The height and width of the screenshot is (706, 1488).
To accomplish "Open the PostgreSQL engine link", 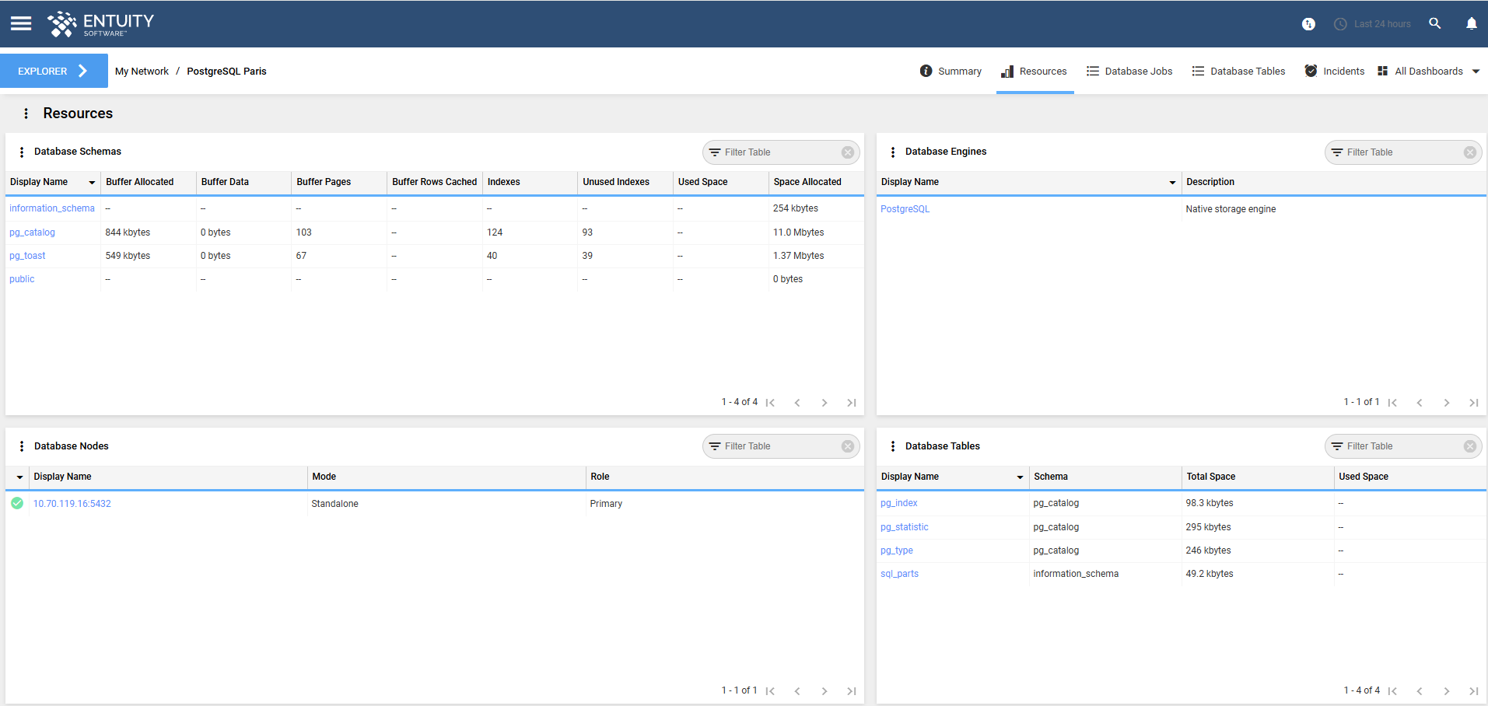I will click(x=905, y=209).
